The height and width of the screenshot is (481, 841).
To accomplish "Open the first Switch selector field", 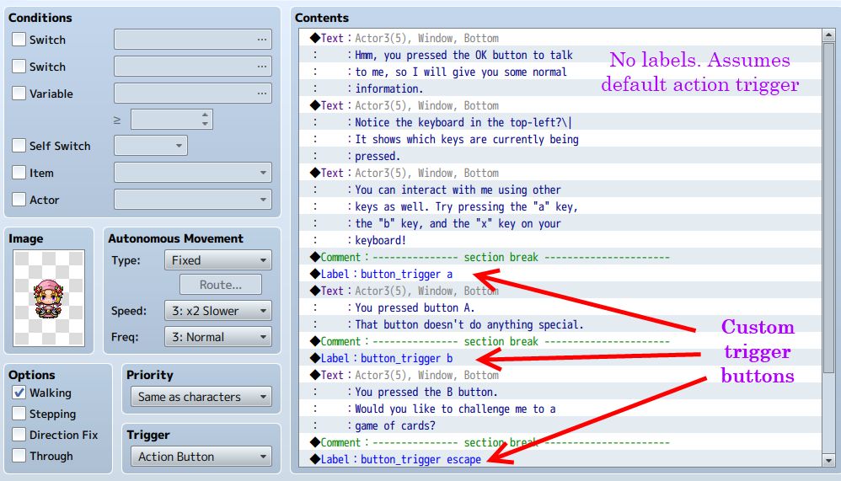I will coord(192,39).
